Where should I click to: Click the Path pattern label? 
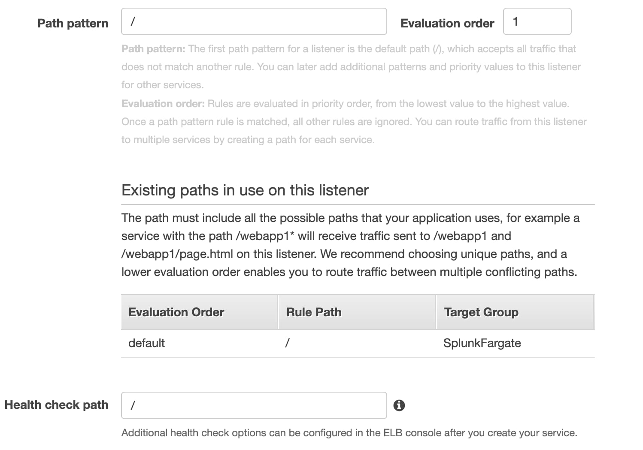tap(73, 23)
